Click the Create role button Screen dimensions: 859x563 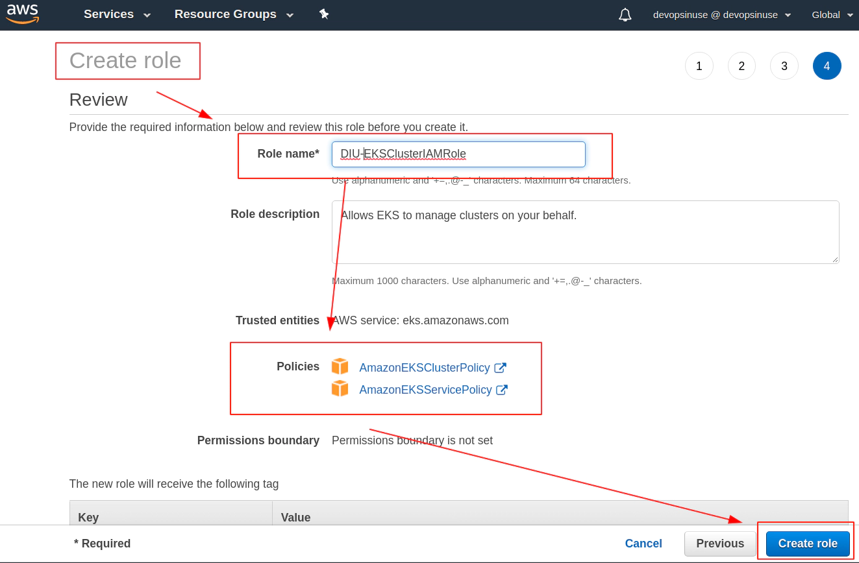coord(808,544)
